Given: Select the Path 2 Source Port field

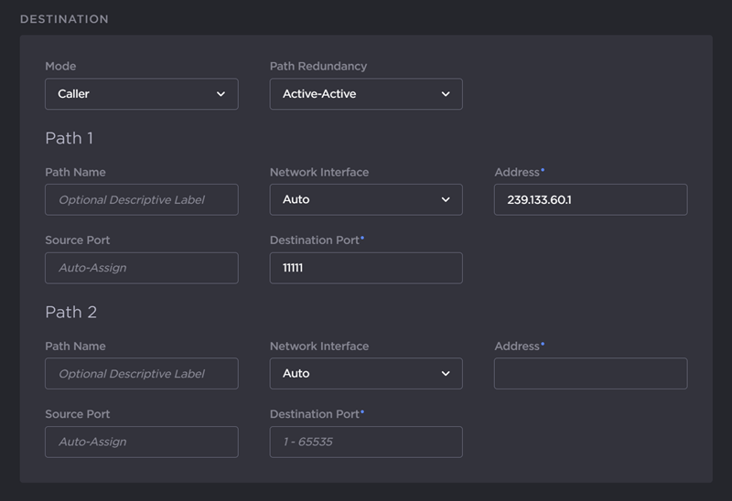Looking at the screenshot, I should [141, 442].
